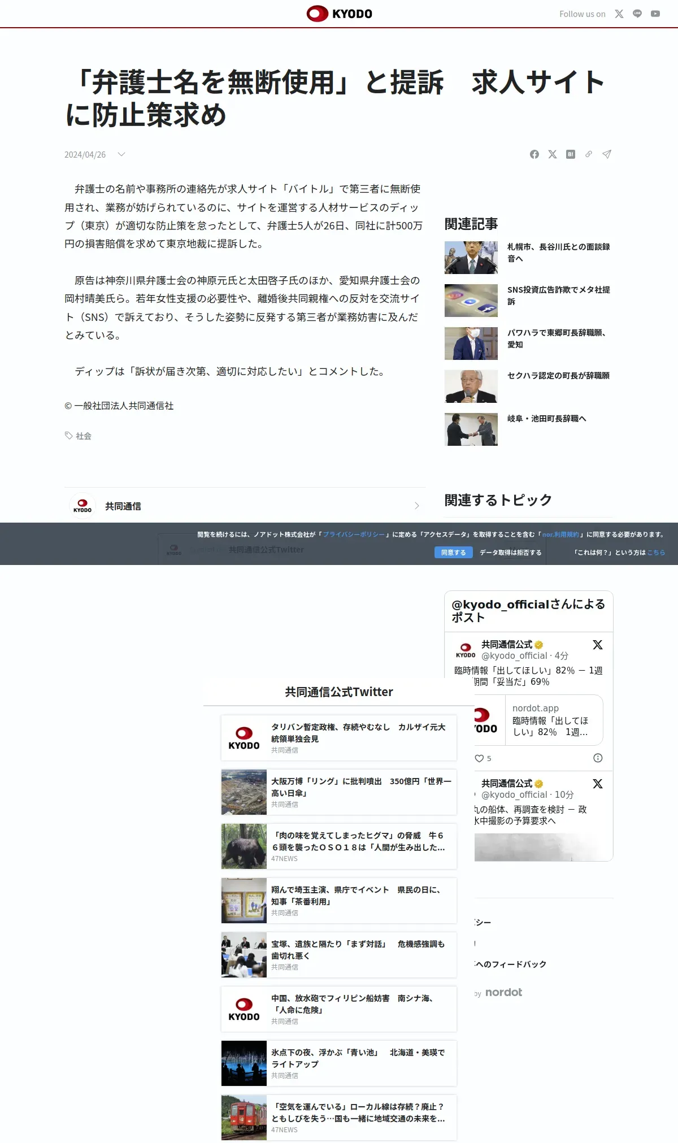
Task: Open thumbnail of 岐阜・池田町長 article
Action: coord(471,429)
